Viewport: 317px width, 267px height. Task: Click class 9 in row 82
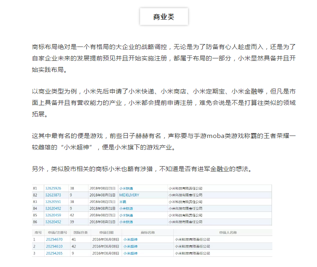pos(71,195)
